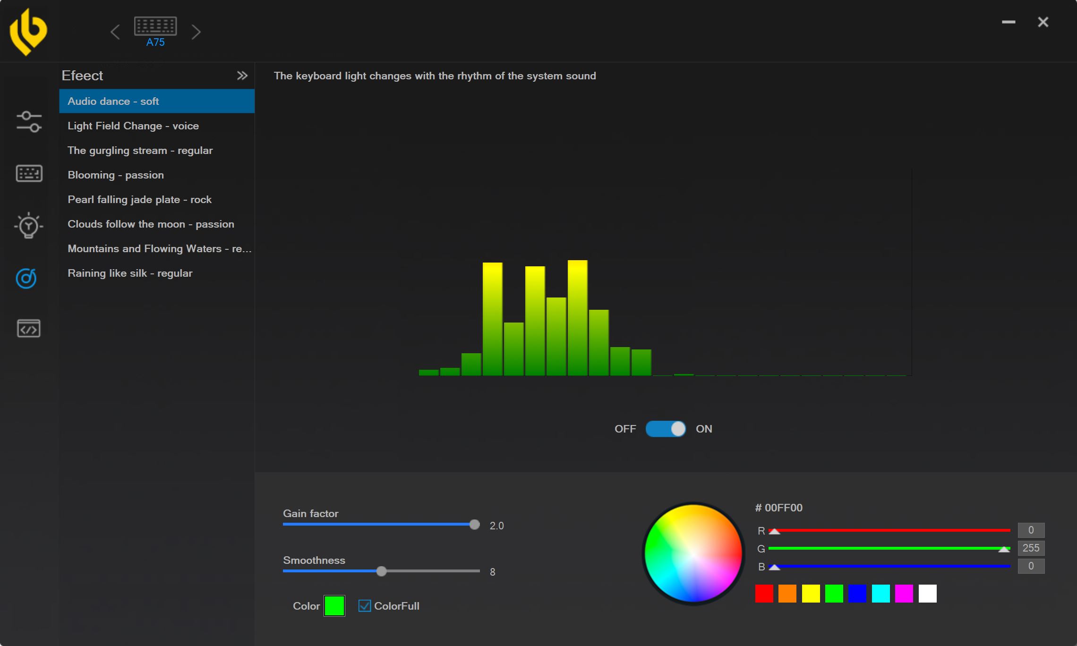
Task: Click the keyboard light description text
Action: pos(435,76)
